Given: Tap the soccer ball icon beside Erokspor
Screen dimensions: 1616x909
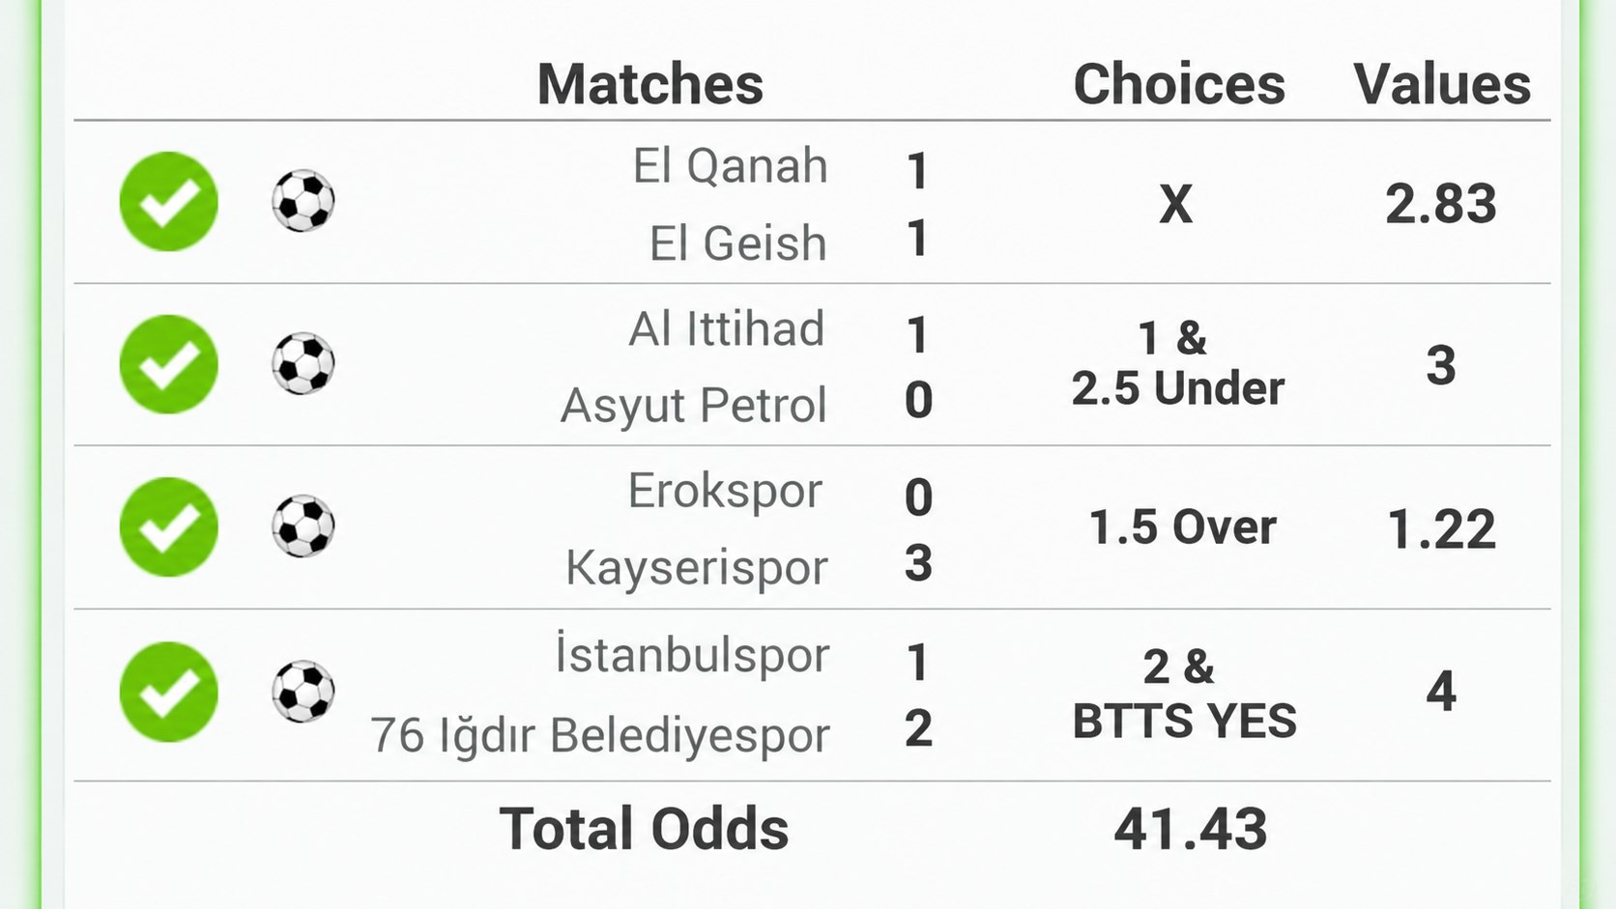Looking at the screenshot, I should coord(303,526).
